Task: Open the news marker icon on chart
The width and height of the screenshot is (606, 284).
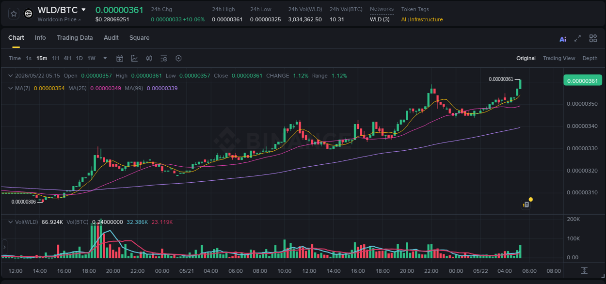Action: click(x=526, y=205)
